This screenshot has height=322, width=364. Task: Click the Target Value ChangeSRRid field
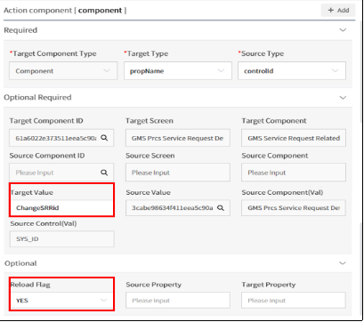[x=61, y=208]
